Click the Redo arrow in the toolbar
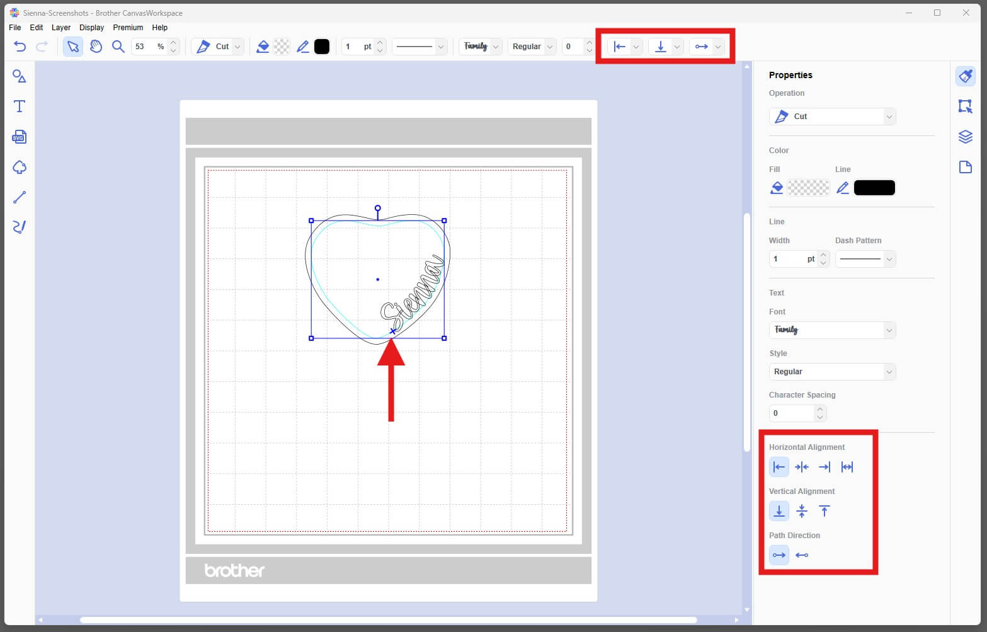Image resolution: width=987 pixels, height=632 pixels. pyautogui.click(x=42, y=46)
